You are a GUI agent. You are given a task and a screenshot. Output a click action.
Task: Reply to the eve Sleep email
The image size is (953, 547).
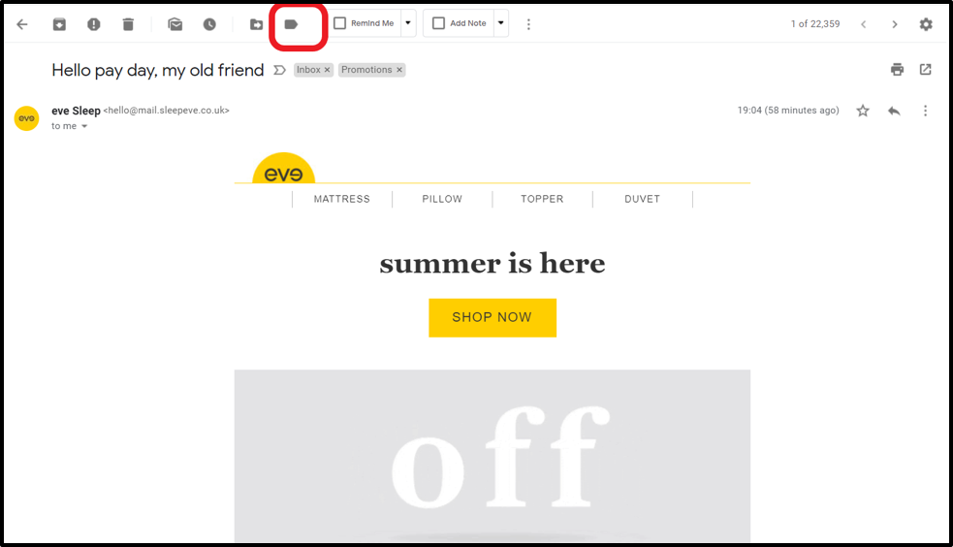coord(894,111)
